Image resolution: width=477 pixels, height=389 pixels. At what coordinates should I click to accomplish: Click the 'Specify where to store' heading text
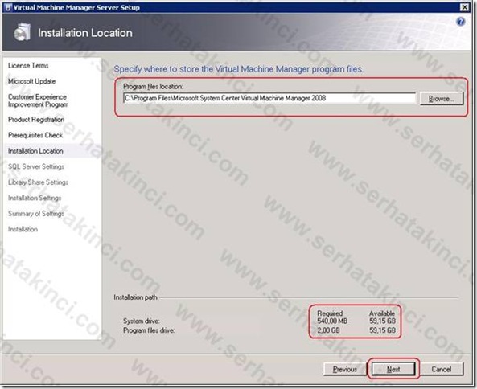238,69
